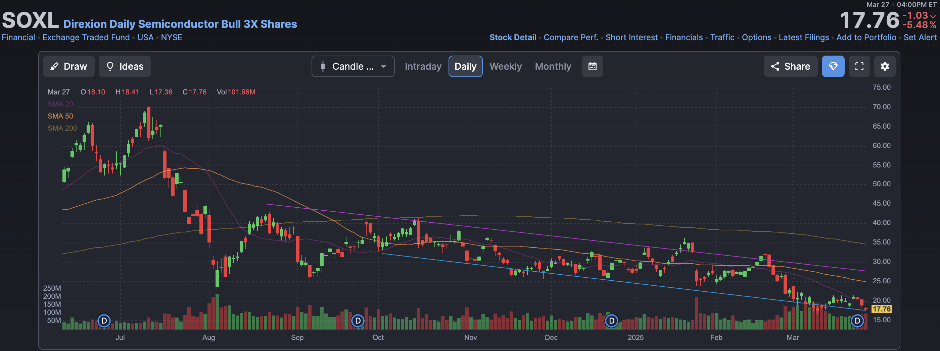Select the Daily timeframe tab

pyautogui.click(x=465, y=66)
